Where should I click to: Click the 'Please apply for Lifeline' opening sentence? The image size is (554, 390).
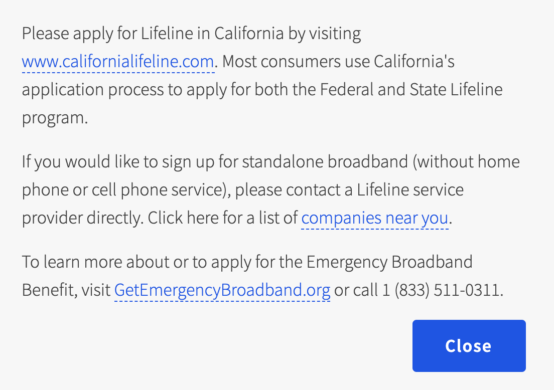click(x=191, y=34)
